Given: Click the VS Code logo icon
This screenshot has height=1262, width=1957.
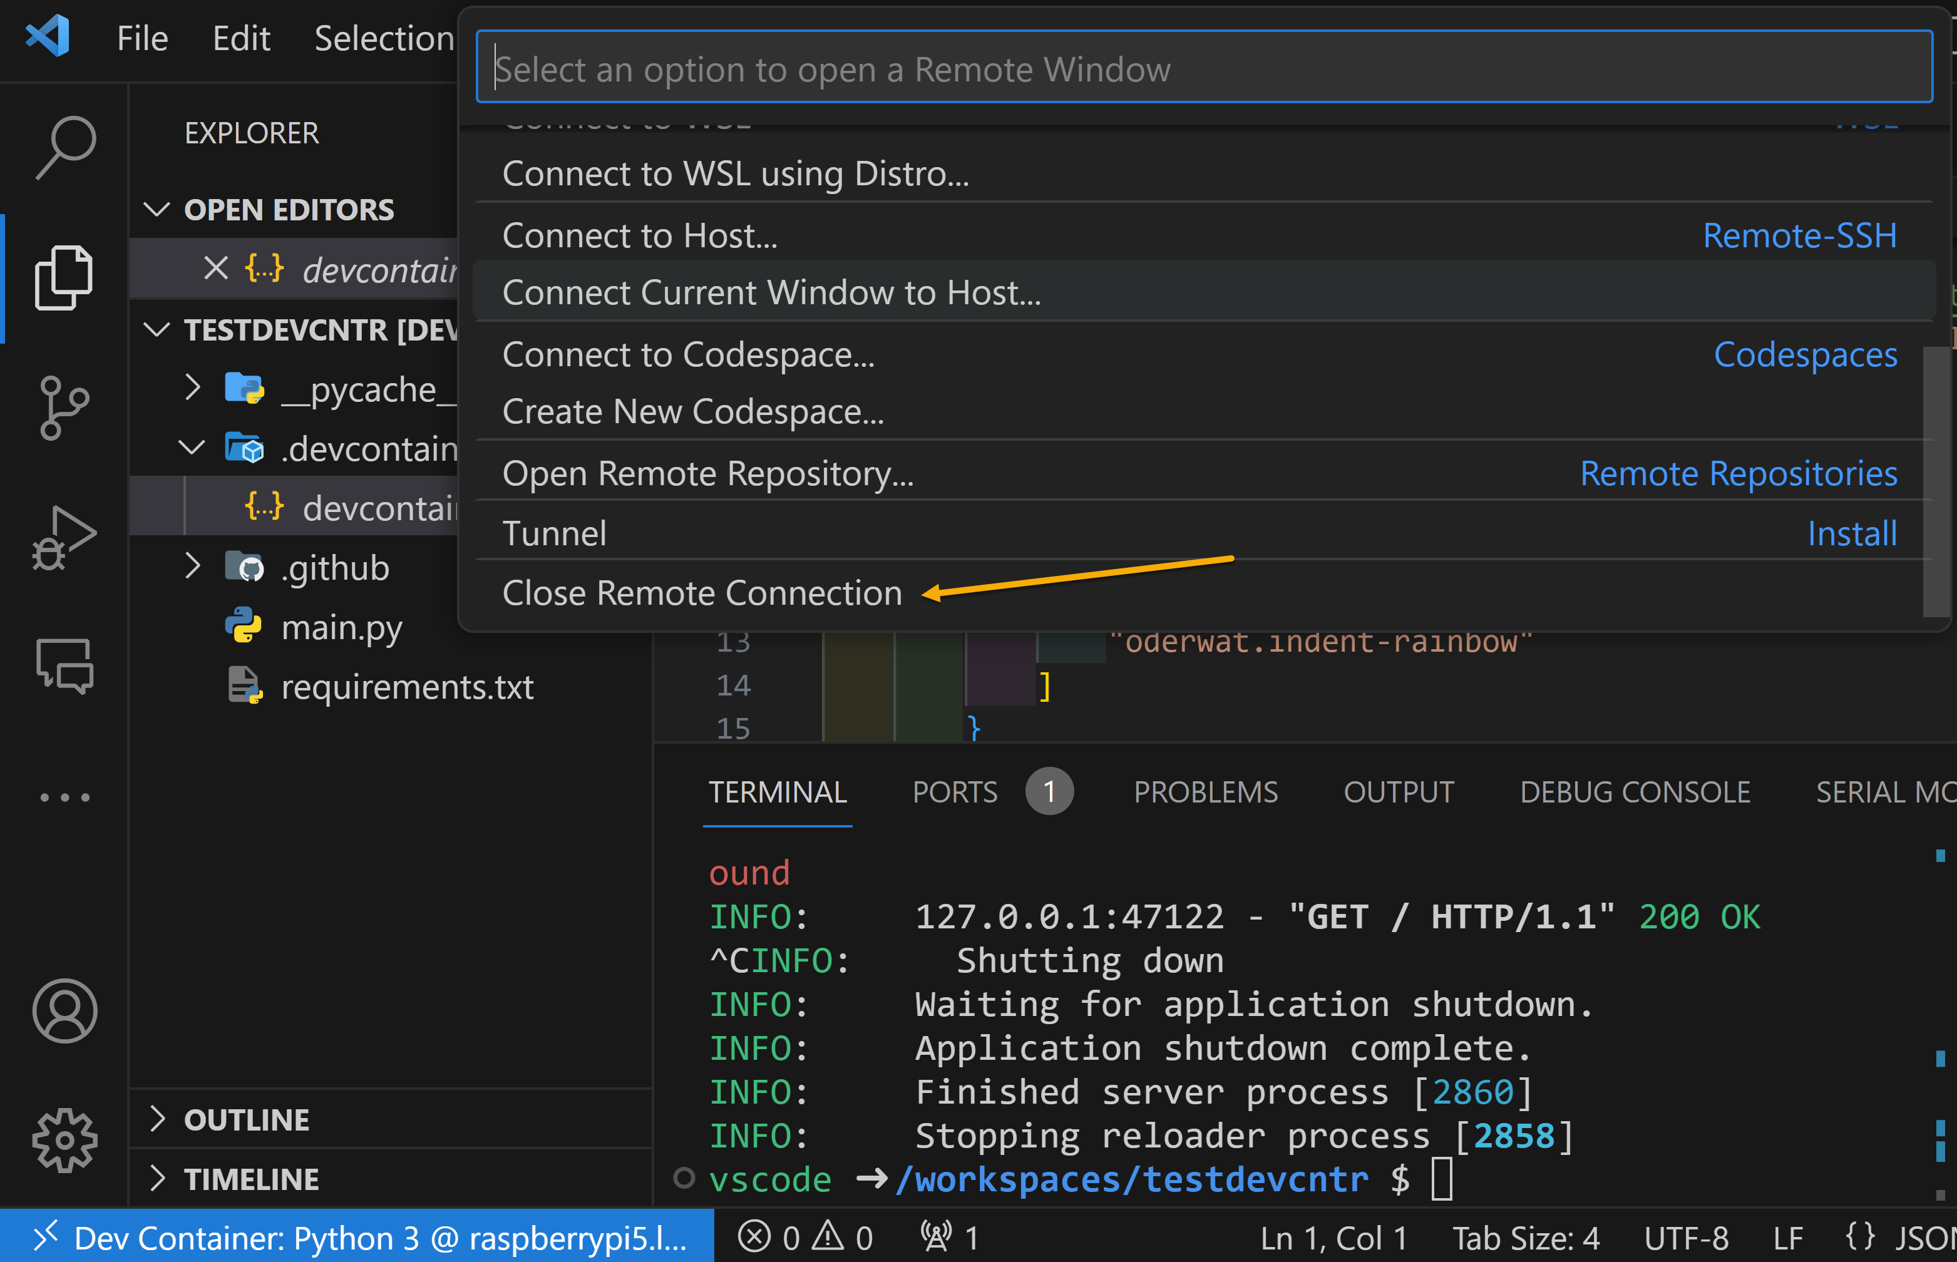Looking at the screenshot, I should (47, 36).
